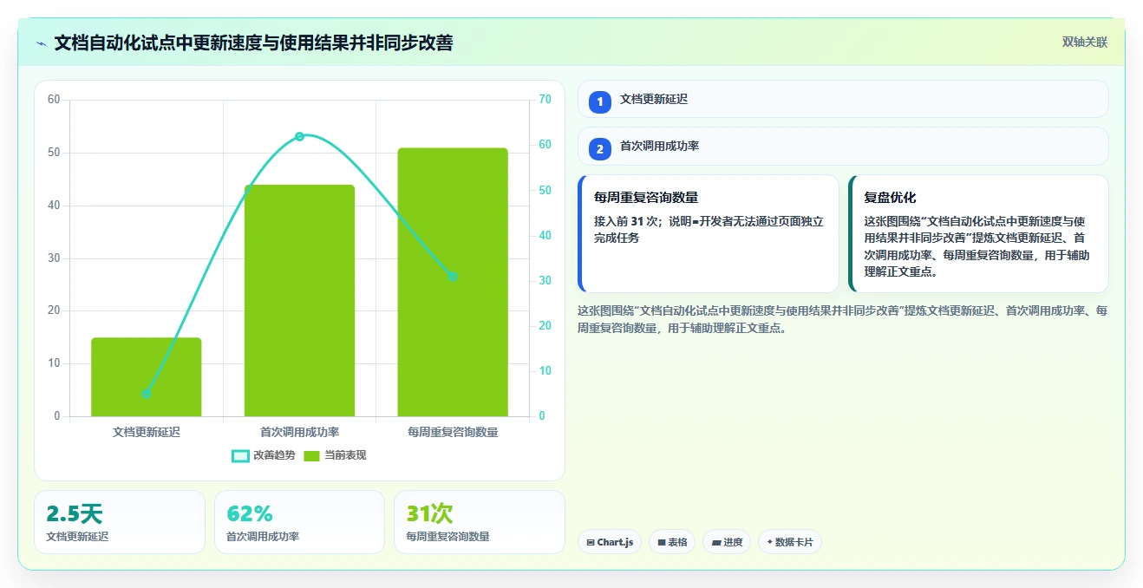1143x588 pixels.
Task: Click the 首次调用成功率 green bar
Action: coord(300,301)
